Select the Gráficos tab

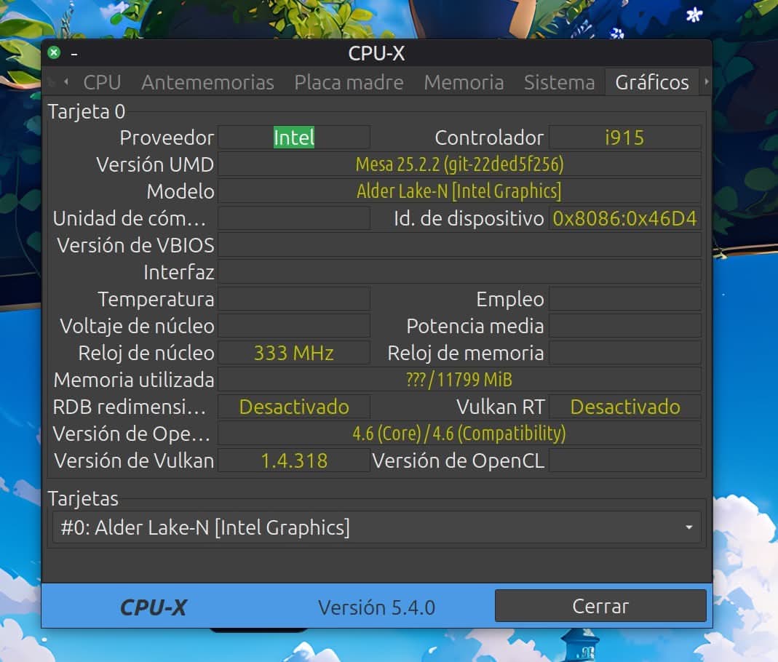click(x=651, y=82)
